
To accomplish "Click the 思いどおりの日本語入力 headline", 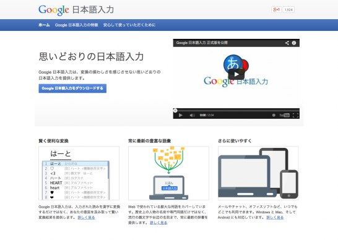I will (x=91, y=57).
